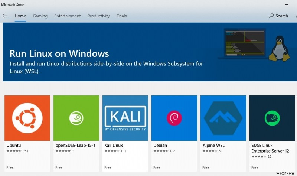Open the Entertainment tab
297x176 pixels.
(x=68, y=16)
